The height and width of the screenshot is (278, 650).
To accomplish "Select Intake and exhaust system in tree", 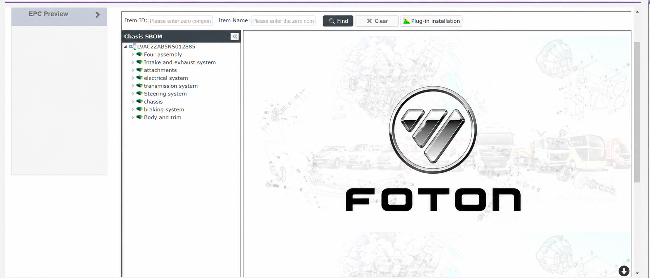I will coord(180,62).
